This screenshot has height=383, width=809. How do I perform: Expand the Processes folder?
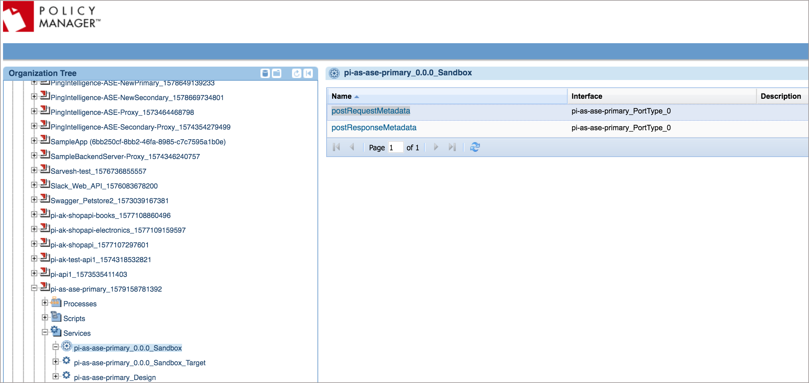[45, 303]
